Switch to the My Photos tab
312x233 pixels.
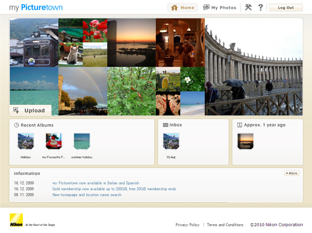click(x=220, y=8)
